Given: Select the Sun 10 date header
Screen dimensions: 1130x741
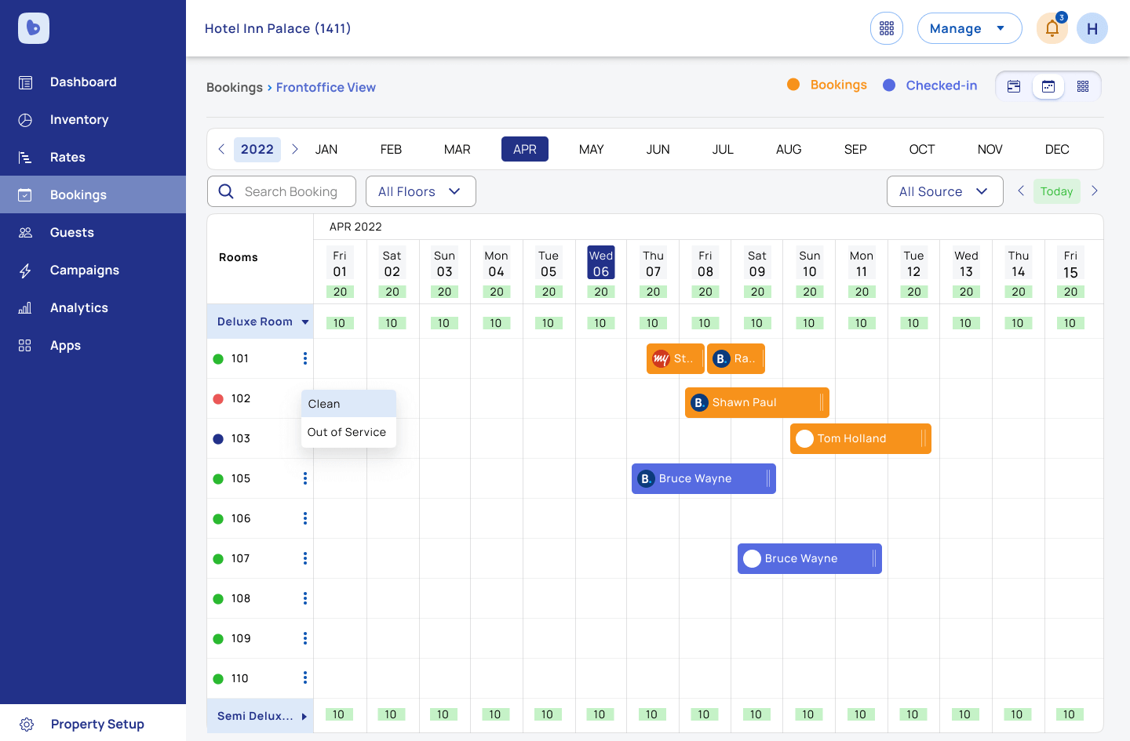Looking at the screenshot, I should coord(810,263).
